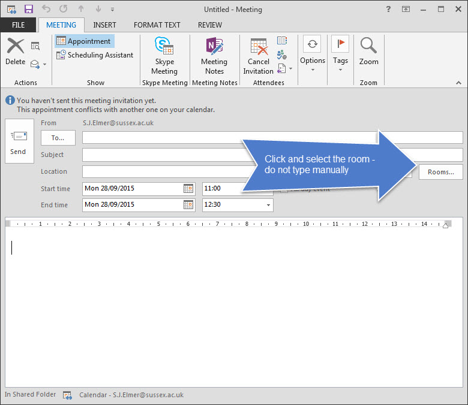
Task: Open the FILE tab
Action: pyautogui.click(x=18, y=25)
